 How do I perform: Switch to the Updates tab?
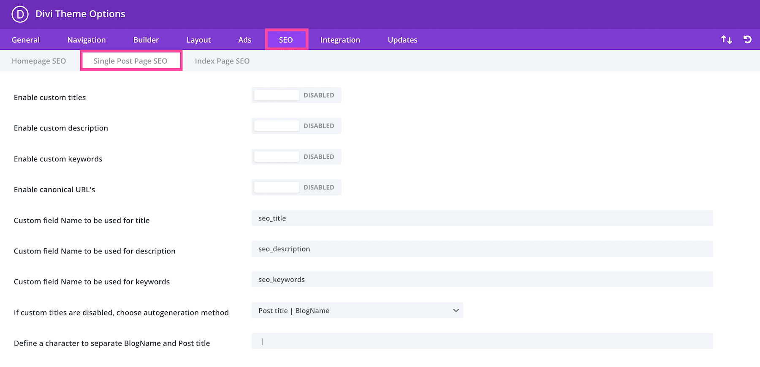[x=402, y=40]
